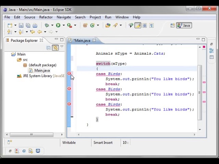Select the (default package) node

(x=42, y=65)
